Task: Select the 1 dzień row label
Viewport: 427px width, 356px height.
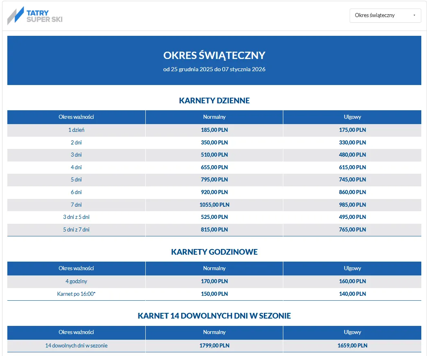Action: tap(76, 130)
